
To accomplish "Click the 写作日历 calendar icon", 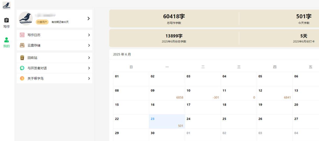I will point(22,35).
